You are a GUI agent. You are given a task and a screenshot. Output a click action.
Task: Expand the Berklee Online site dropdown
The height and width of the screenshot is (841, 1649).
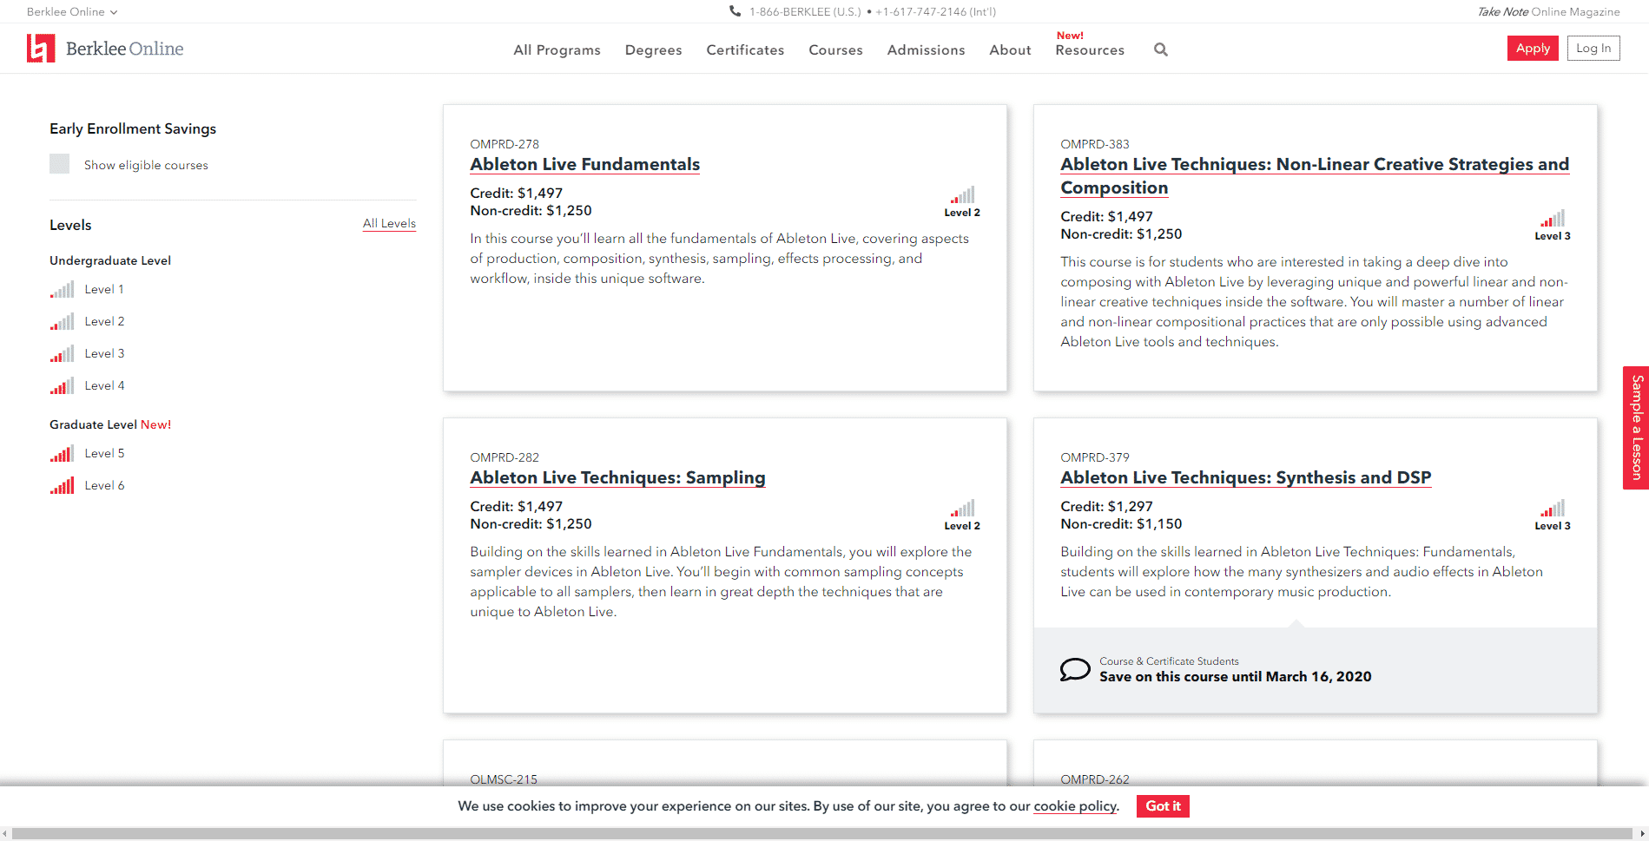tap(72, 11)
